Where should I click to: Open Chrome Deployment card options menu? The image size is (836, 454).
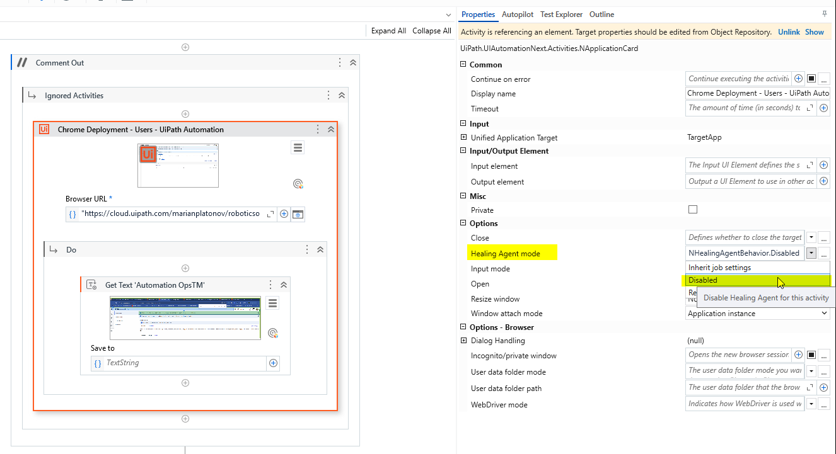[x=318, y=129]
